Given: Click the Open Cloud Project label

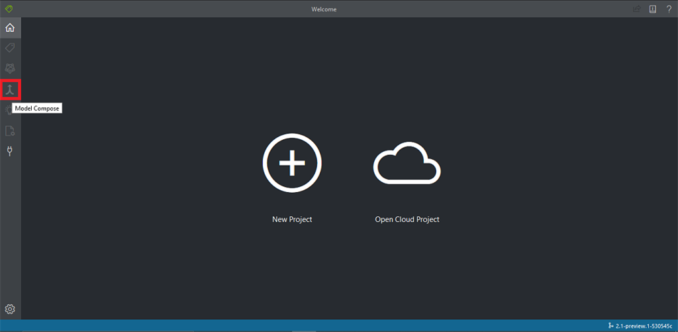Looking at the screenshot, I should (407, 219).
